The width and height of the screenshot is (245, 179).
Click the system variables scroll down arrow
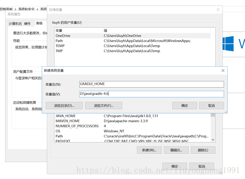[x=213, y=140]
